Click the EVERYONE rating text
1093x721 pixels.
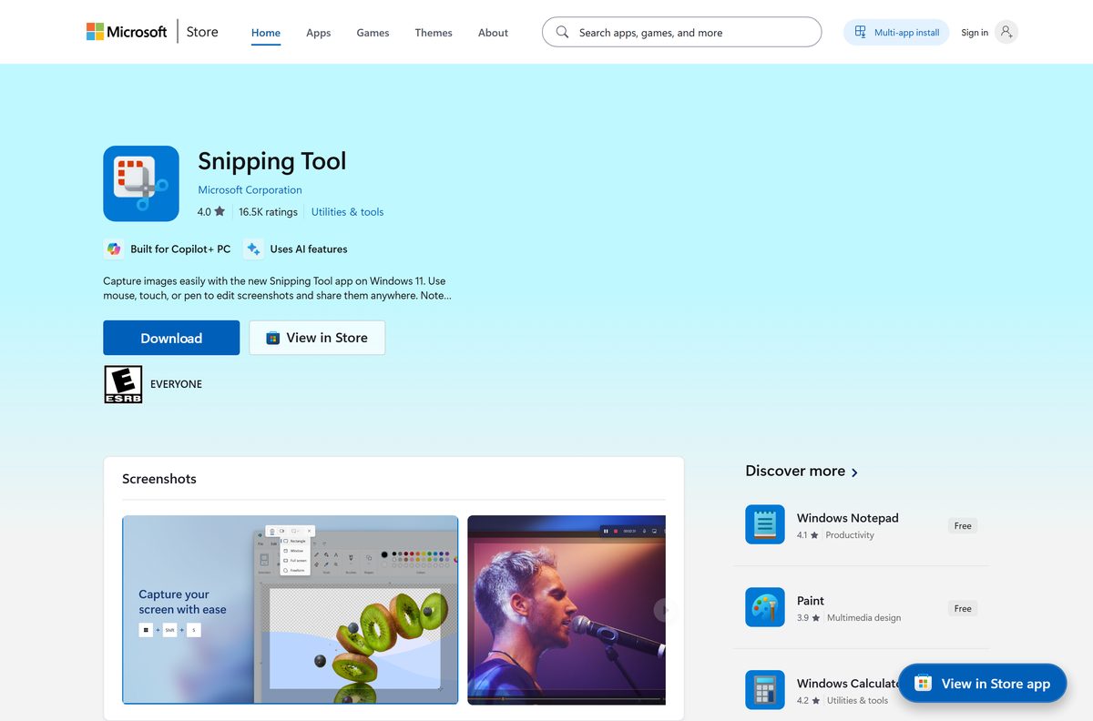click(176, 384)
